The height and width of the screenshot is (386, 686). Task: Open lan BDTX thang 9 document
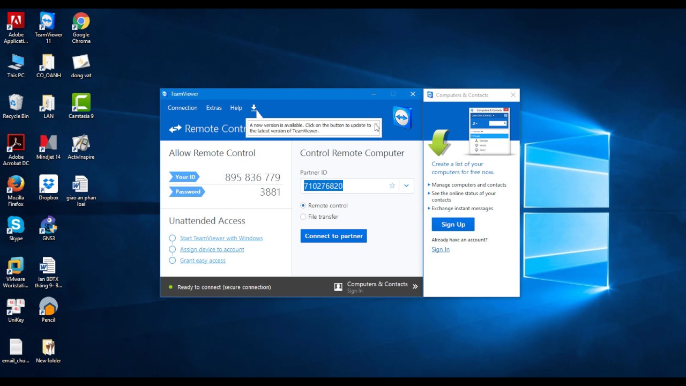tap(48, 272)
